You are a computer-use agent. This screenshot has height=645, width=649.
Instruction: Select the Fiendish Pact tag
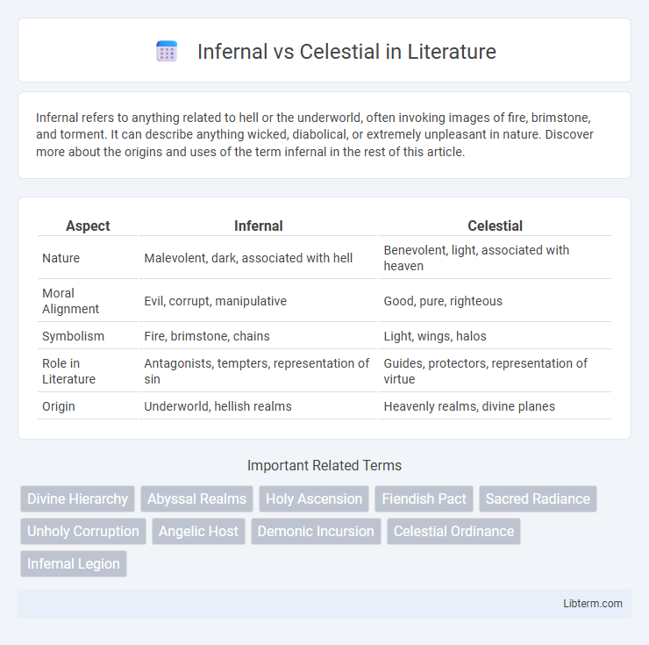pyautogui.click(x=424, y=498)
